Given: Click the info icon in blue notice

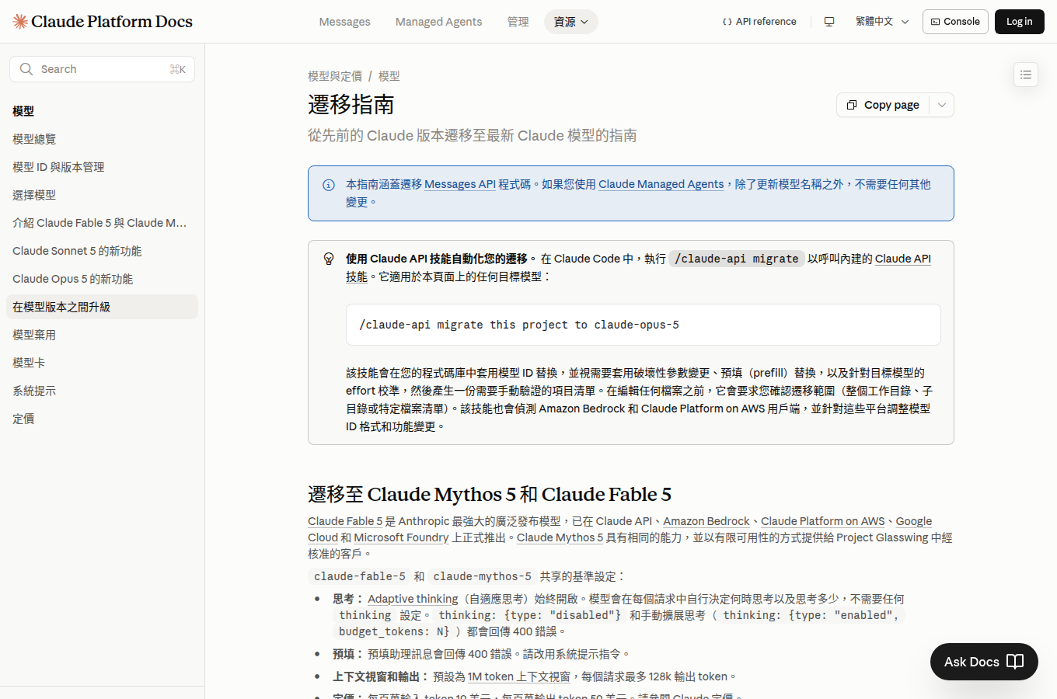Looking at the screenshot, I should pyautogui.click(x=329, y=185).
